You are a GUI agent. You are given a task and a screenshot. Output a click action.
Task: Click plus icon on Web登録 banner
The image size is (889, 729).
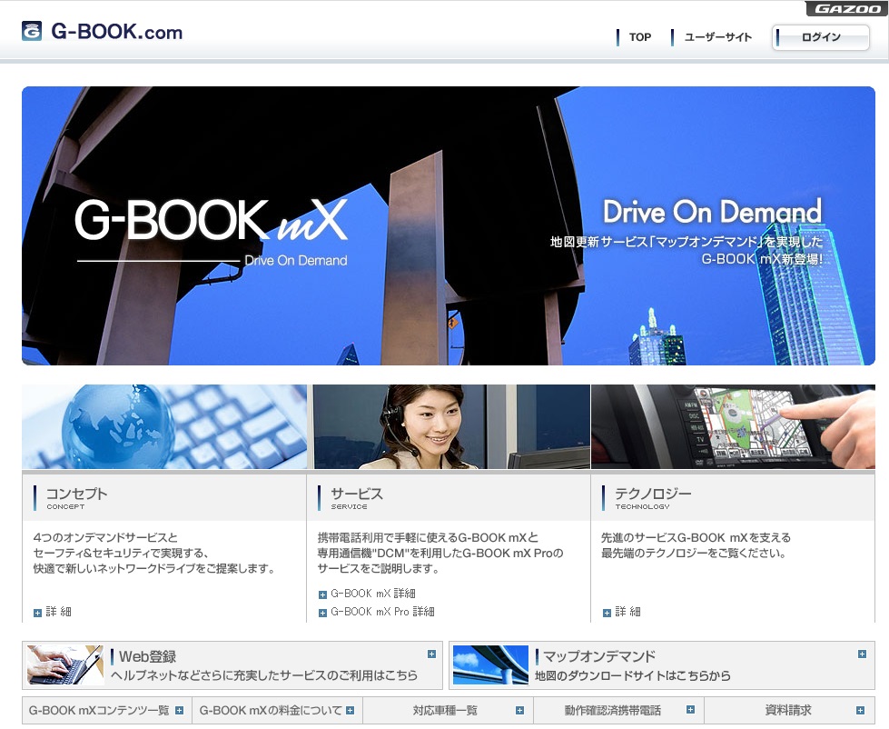click(431, 654)
